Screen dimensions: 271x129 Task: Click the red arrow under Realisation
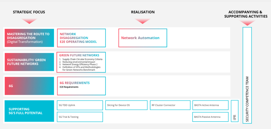click(x=142, y=21)
